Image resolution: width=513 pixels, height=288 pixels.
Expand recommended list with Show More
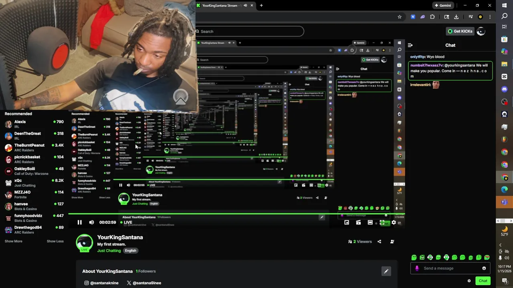click(x=13, y=241)
